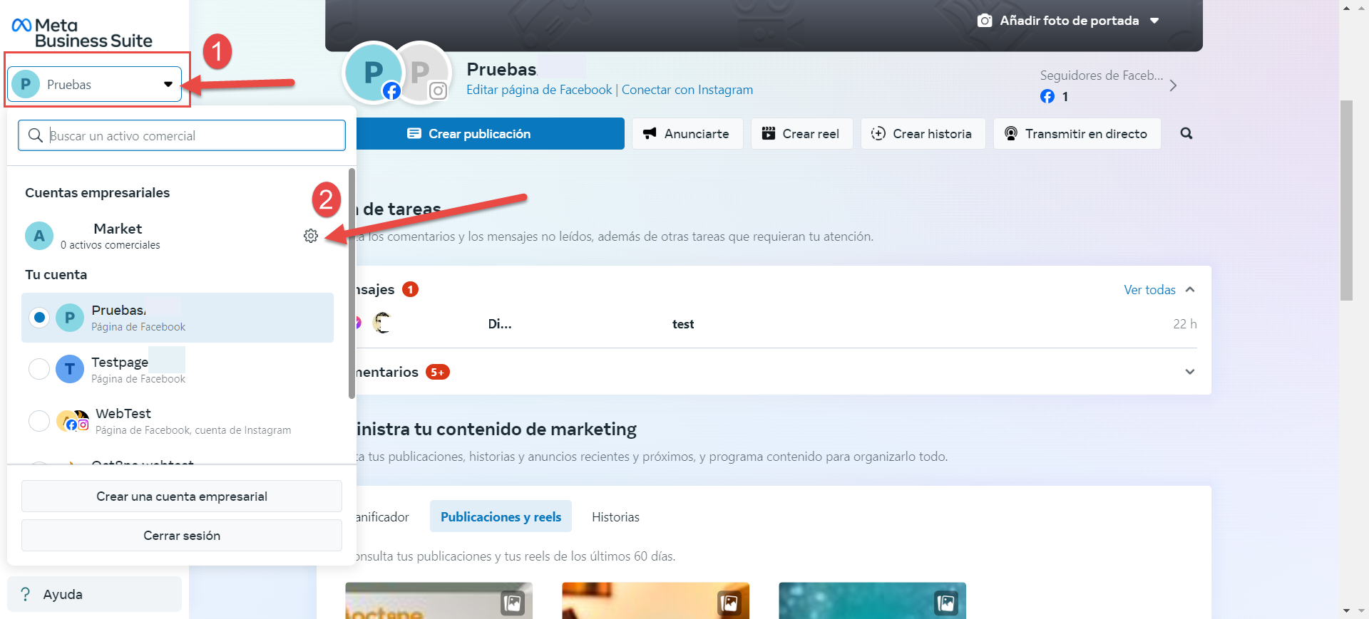Switch to the Historias tab
The width and height of the screenshot is (1369, 619).
(x=615, y=516)
